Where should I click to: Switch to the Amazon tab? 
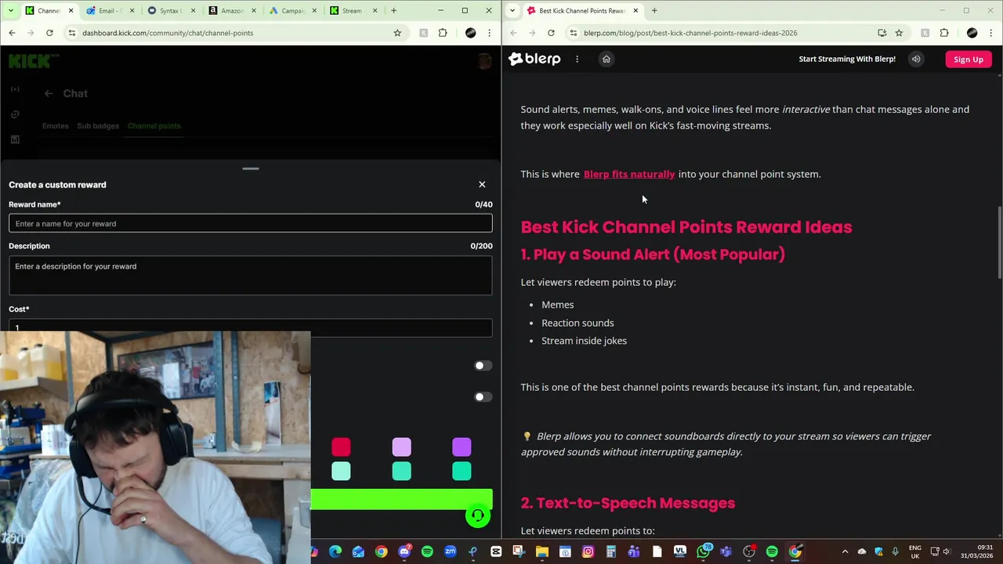click(x=232, y=11)
